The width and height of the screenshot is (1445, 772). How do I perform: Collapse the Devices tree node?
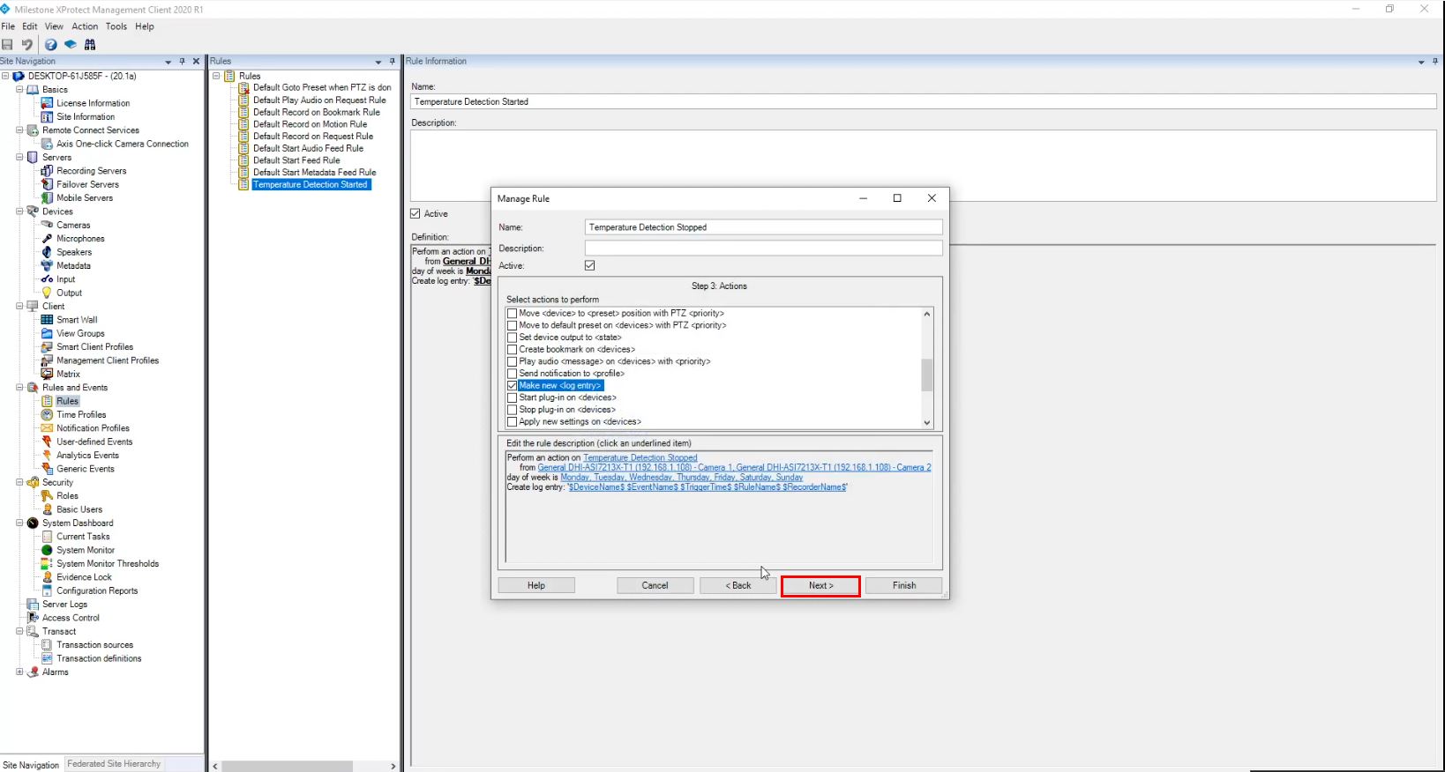[x=19, y=212]
